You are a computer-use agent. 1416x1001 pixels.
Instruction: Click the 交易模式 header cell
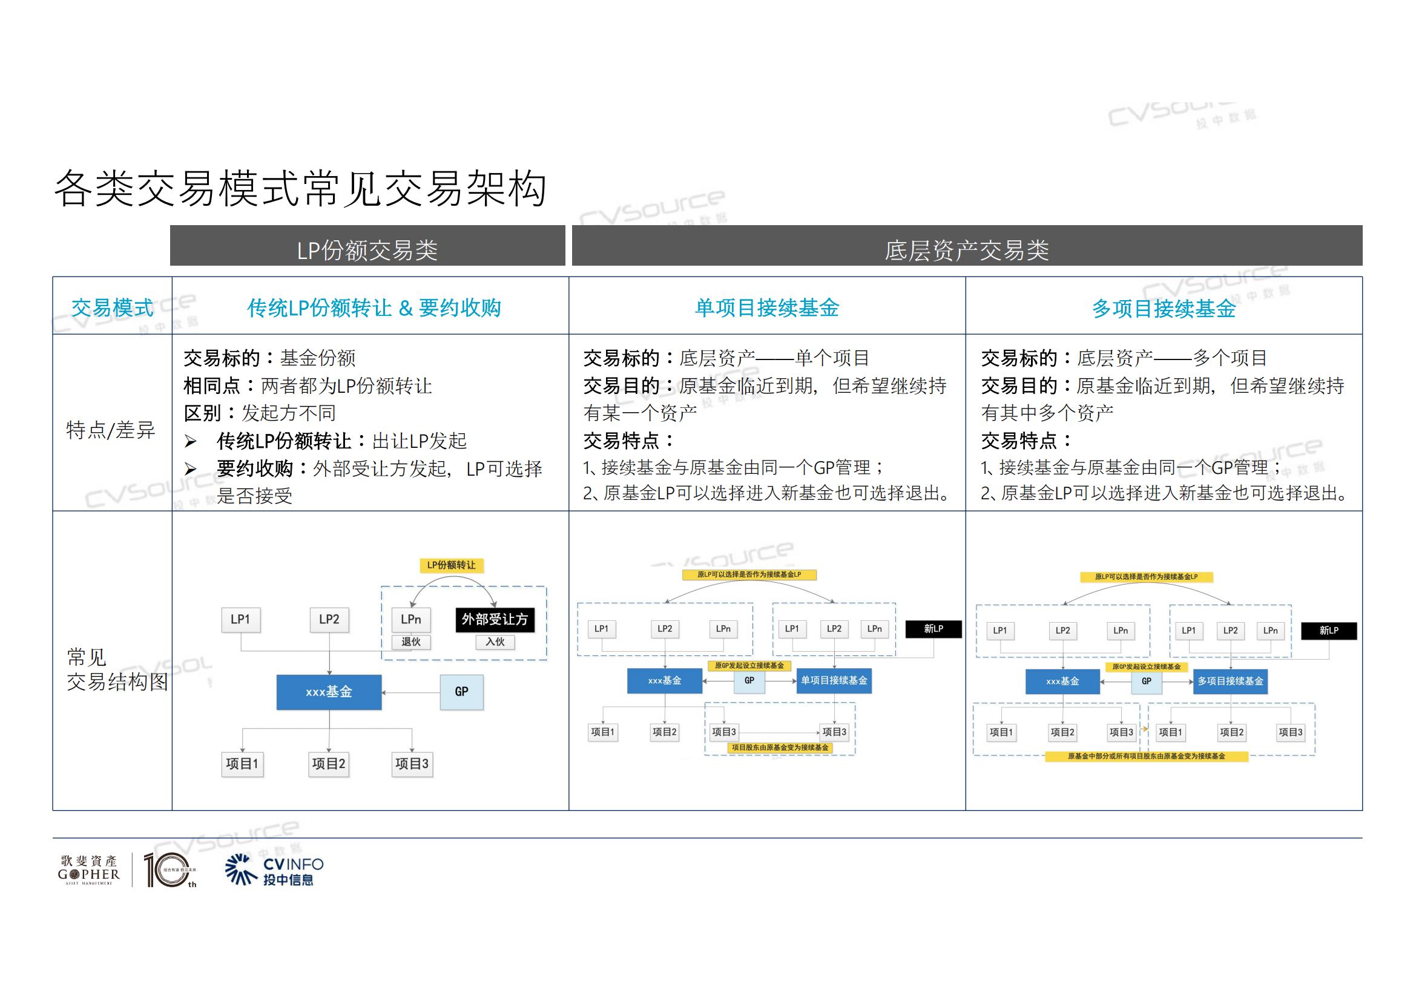coord(112,307)
